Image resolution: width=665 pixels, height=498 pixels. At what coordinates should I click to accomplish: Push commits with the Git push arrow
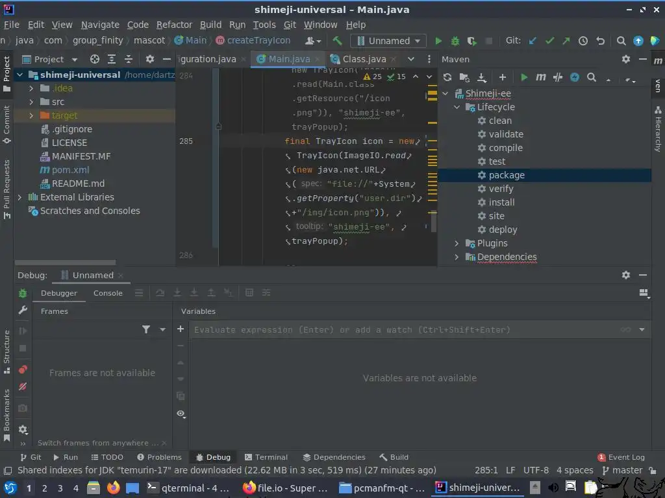(x=566, y=41)
